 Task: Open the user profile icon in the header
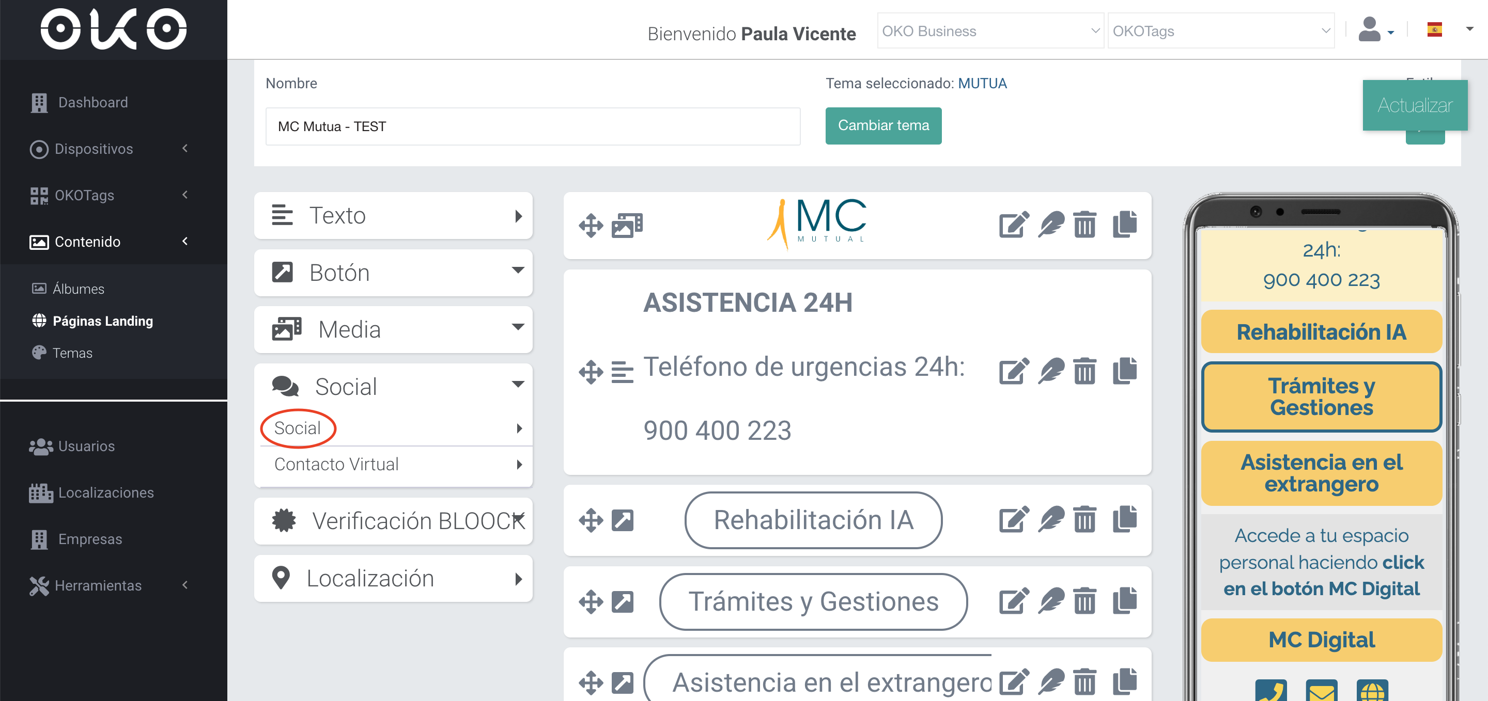click(1370, 30)
